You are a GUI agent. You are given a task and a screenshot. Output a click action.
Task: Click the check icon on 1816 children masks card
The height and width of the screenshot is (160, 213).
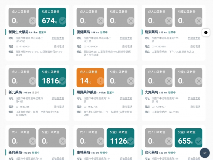pyautogui.click(x=62, y=81)
